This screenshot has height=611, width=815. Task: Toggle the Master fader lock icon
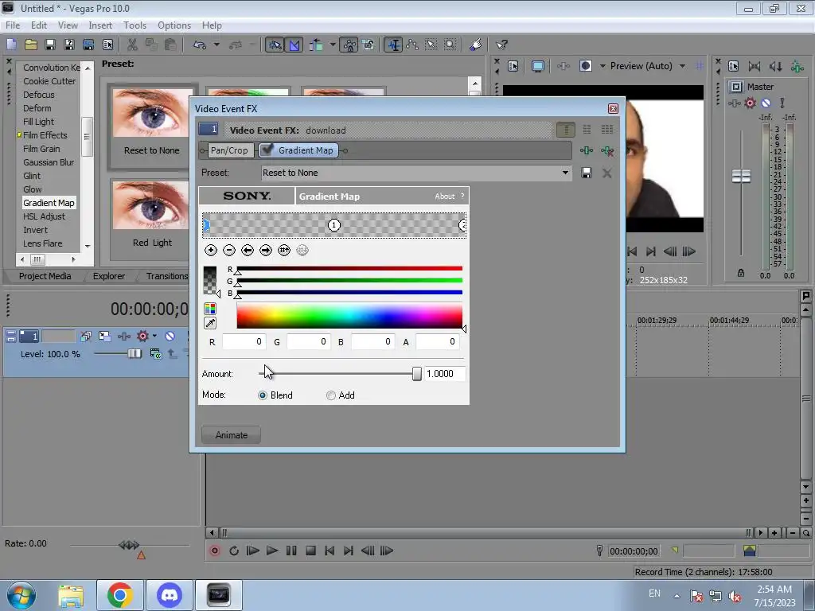[x=741, y=274]
